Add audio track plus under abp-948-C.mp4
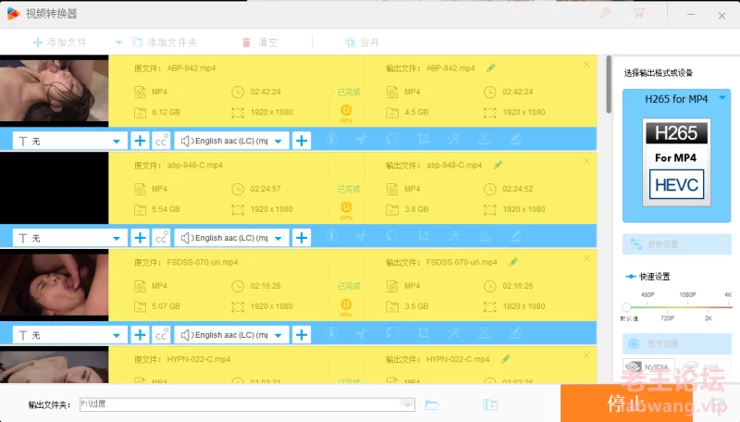Image resolution: width=740 pixels, height=422 pixels. pos(302,238)
